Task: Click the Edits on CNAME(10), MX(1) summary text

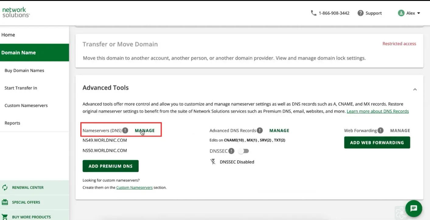Action: [247, 140]
